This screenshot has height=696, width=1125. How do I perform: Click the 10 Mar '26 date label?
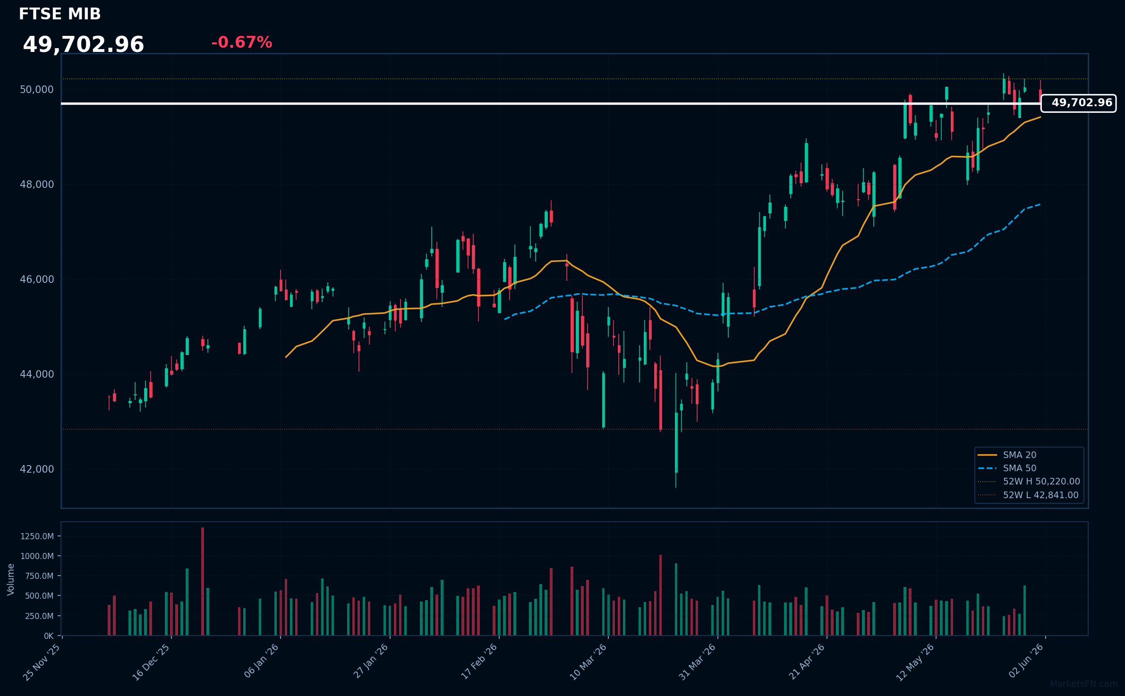click(588, 662)
